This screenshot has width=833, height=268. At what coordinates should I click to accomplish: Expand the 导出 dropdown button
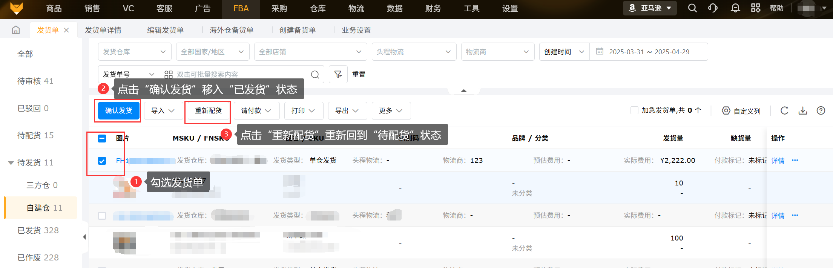pyautogui.click(x=347, y=111)
